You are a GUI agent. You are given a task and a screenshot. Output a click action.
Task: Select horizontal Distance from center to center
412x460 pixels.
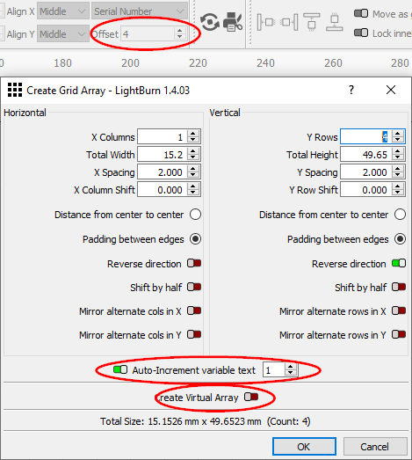pos(195,215)
